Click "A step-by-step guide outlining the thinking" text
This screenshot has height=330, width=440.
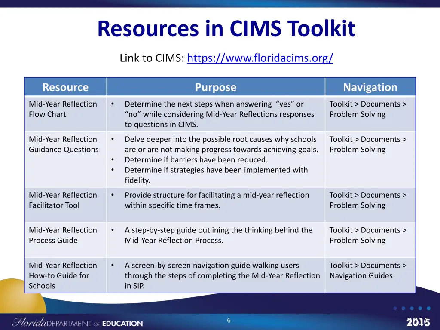[x=218, y=235]
